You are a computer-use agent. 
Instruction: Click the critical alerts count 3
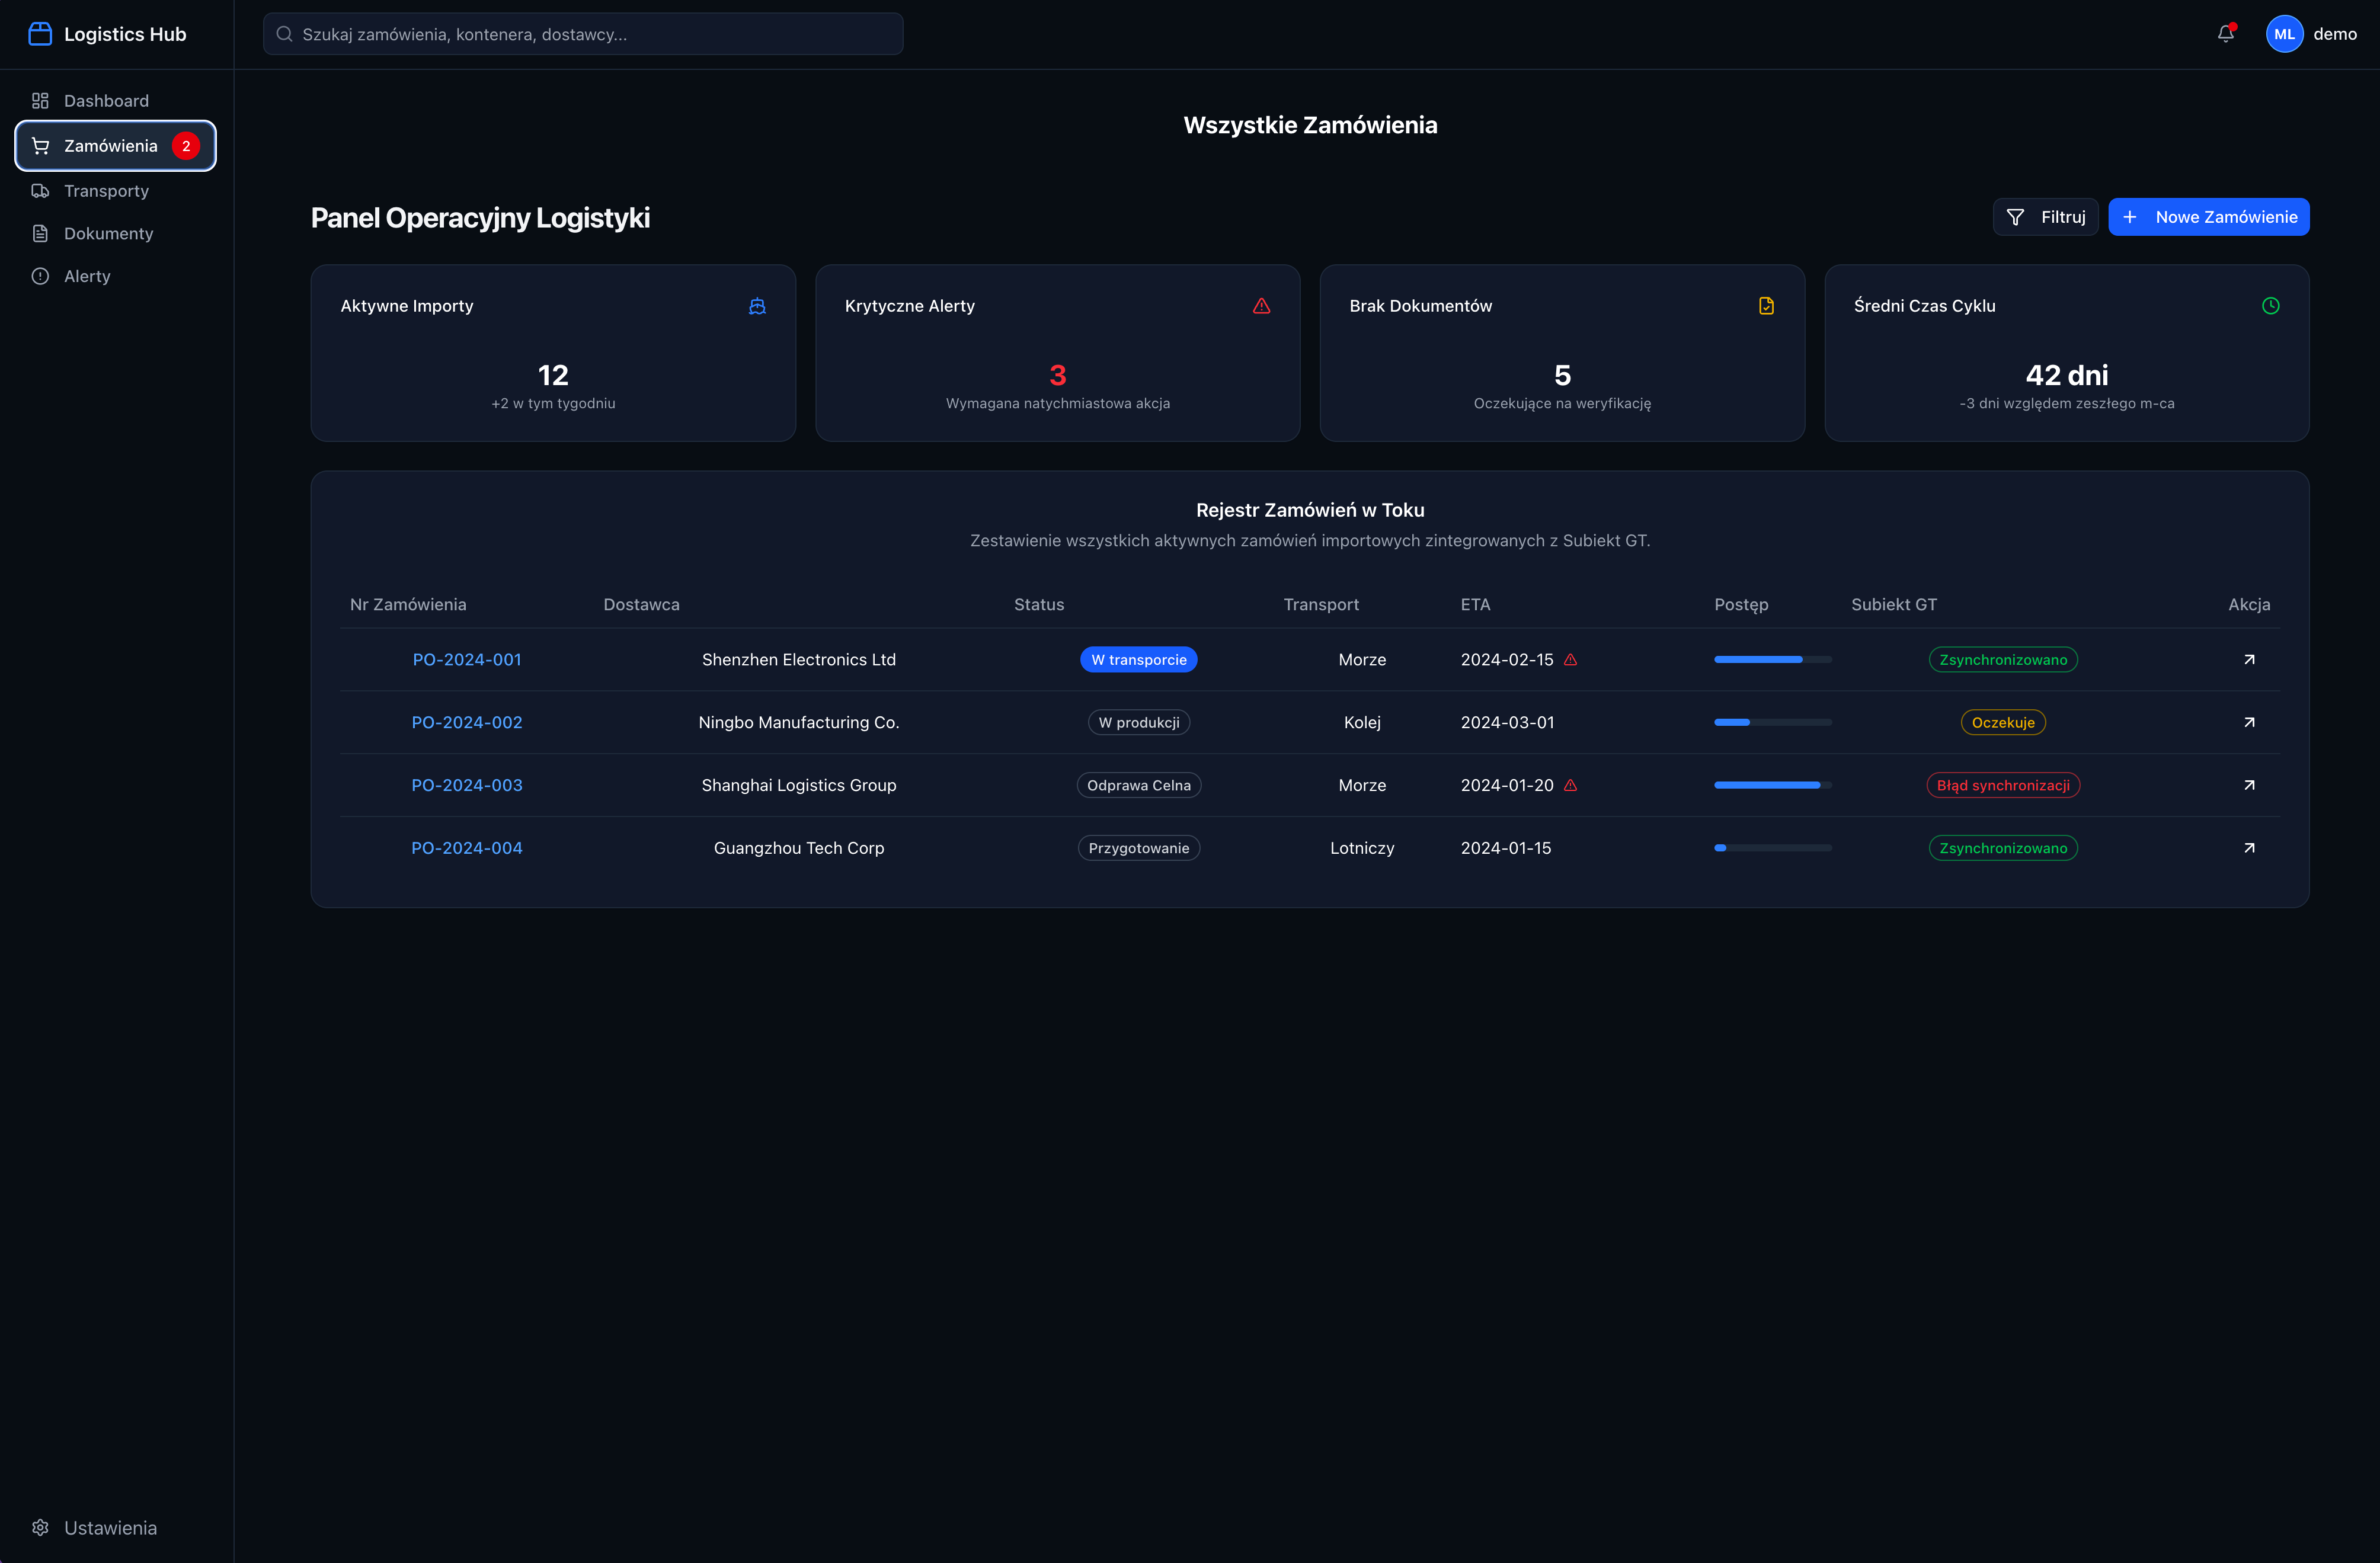click(x=1057, y=375)
